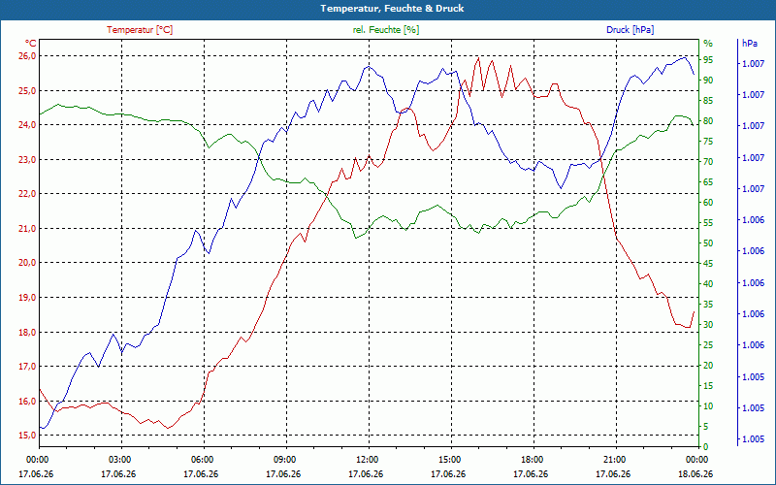Viewport: 776px width, 485px height.
Task: Click the 06:00 time marker on the x-axis
Action: tap(202, 459)
